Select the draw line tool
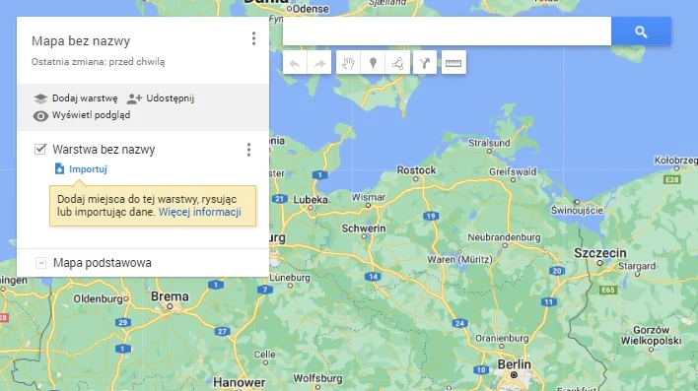The height and width of the screenshot is (391, 698). click(x=398, y=63)
